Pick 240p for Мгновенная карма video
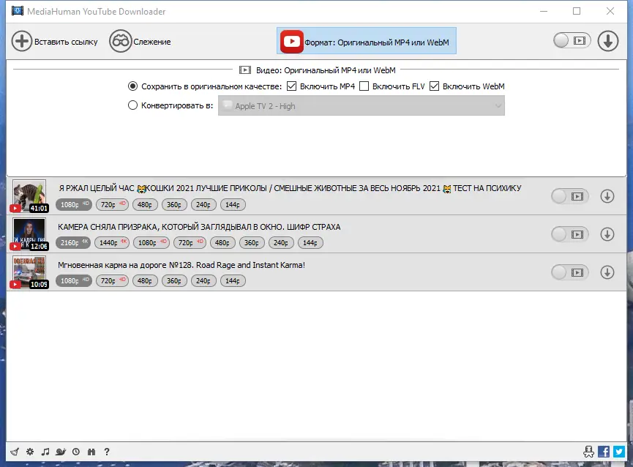633x467 pixels. [x=203, y=280]
